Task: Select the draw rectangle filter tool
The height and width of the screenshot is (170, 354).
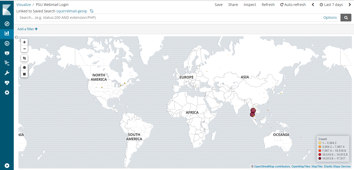Action: [24, 74]
